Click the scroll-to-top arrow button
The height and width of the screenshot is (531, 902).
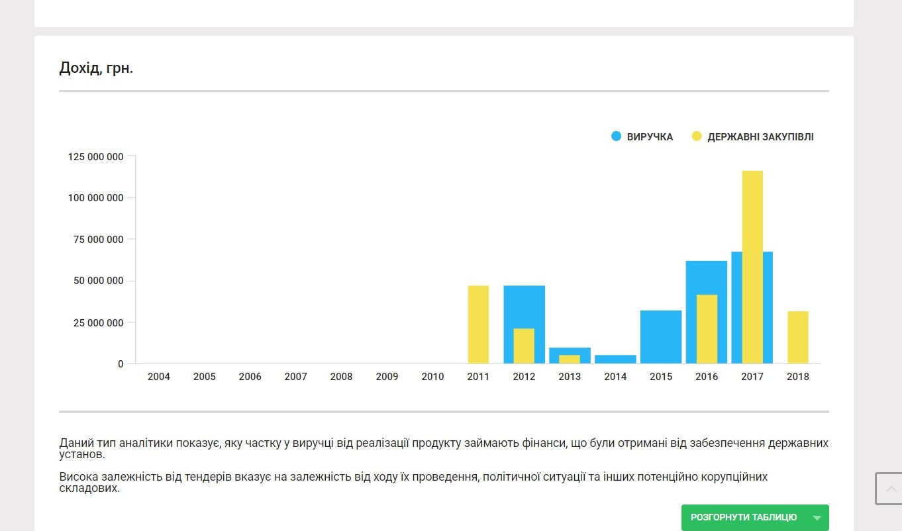[890, 489]
